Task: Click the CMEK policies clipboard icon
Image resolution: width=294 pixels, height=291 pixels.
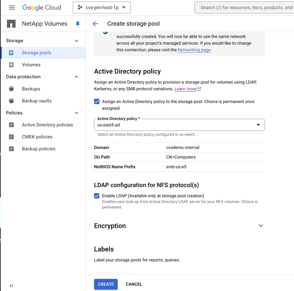Action: click(11, 137)
